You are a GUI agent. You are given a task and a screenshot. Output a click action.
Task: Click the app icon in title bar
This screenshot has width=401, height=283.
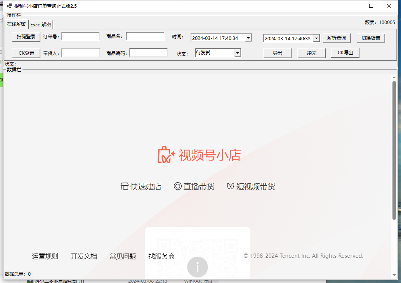pos(9,6)
